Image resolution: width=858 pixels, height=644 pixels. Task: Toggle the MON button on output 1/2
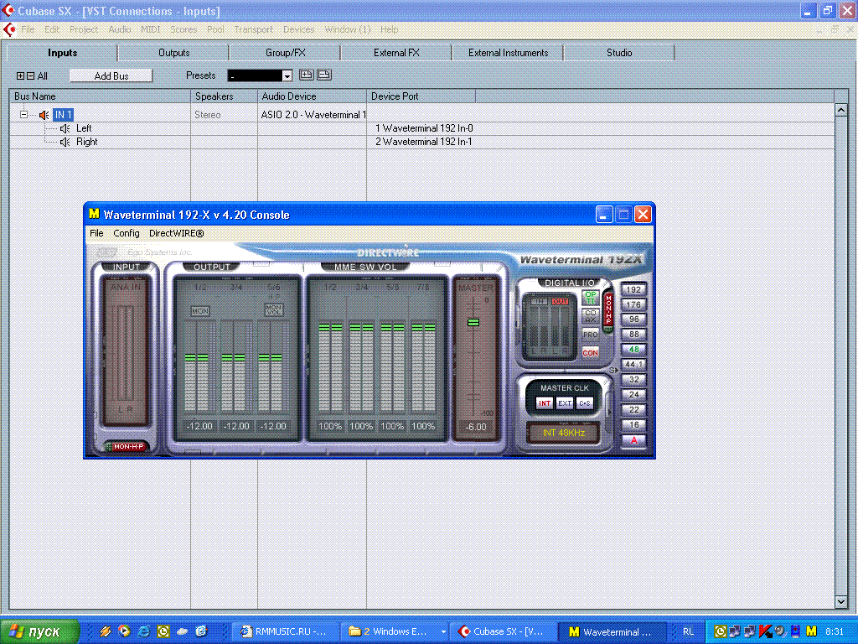[200, 311]
